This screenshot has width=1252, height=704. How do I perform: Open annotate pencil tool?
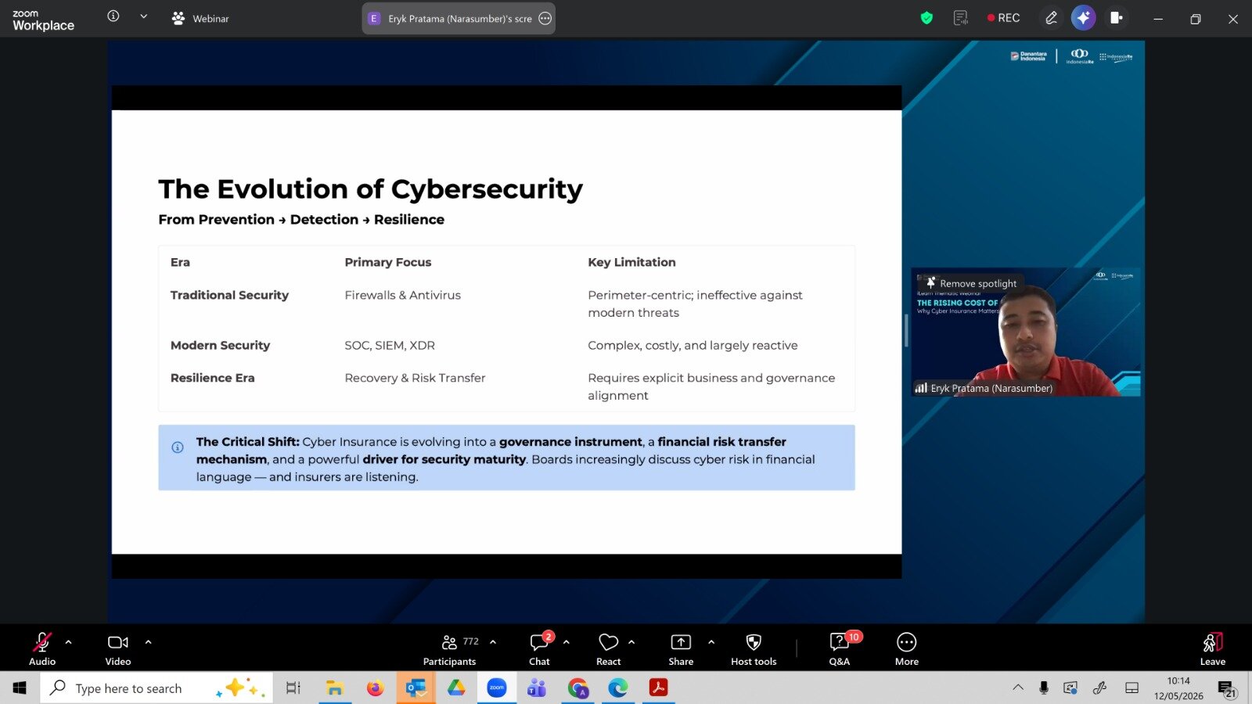tap(1051, 18)
